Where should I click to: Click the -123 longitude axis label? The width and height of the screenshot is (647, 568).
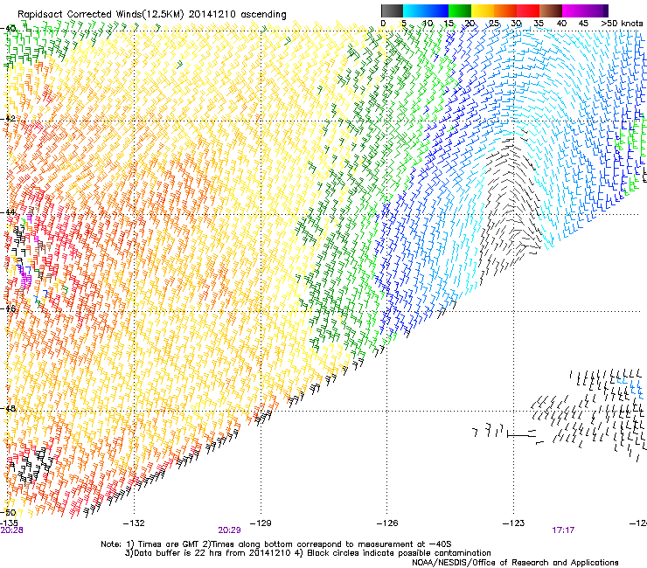click(513, 523)
